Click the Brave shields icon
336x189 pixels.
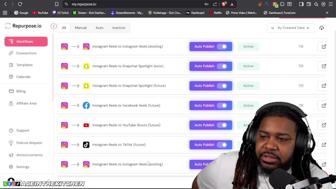224,4
